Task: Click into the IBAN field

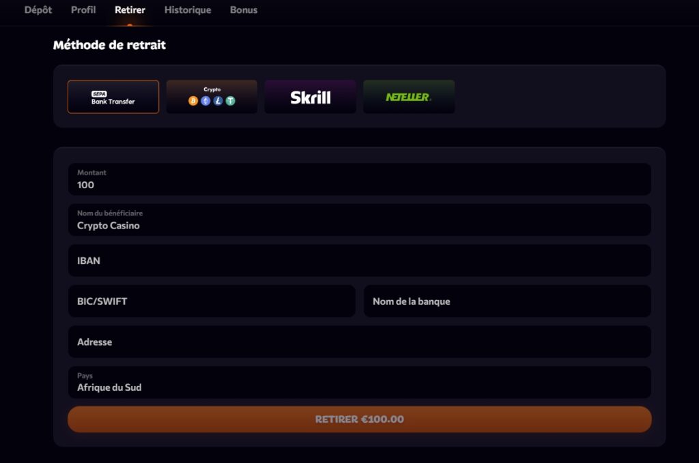Action: coord(359,260)
